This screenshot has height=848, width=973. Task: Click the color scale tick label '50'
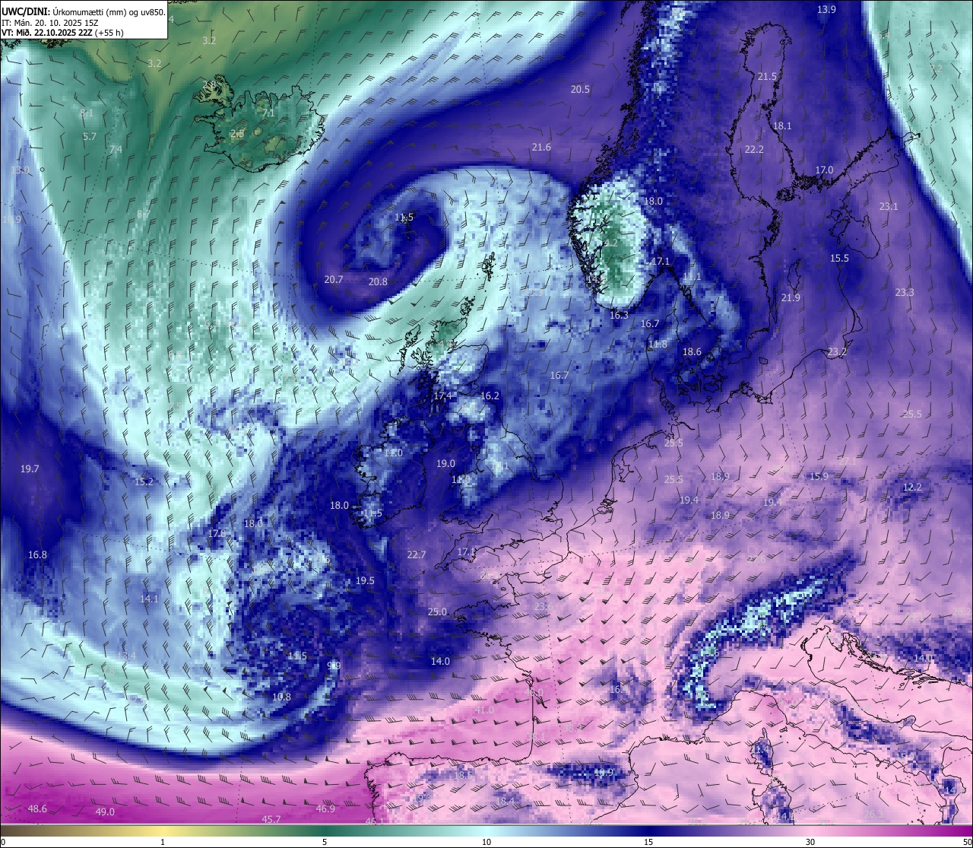pyautogui.click(x=966, y=842)
